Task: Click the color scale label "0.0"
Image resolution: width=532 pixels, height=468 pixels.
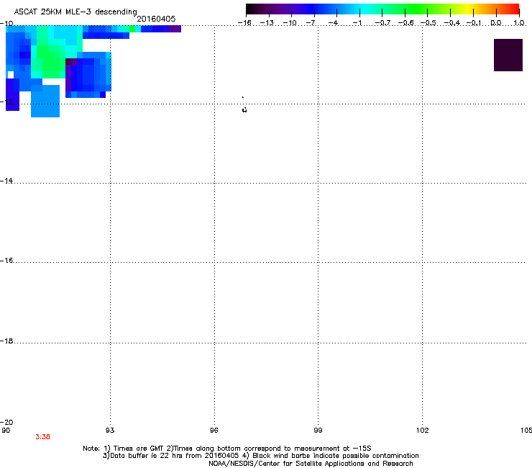Action: [496, 23]
